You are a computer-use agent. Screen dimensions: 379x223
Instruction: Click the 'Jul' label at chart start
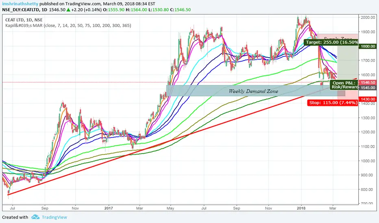tap(12, 208)
